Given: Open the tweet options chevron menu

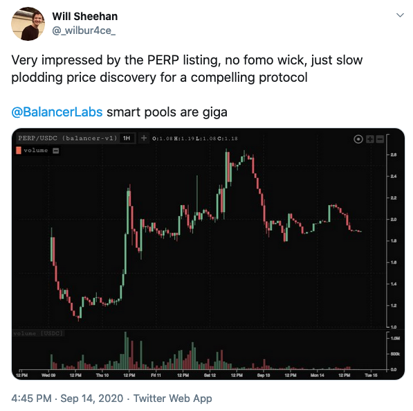Looking at the screenshot, I should tap(400, 15).
